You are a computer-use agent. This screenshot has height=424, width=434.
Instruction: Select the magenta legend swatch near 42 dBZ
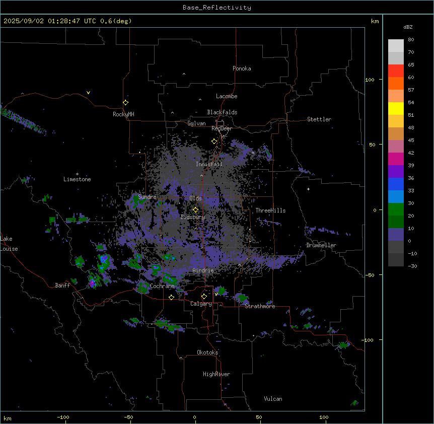click(x=396, y=159)
